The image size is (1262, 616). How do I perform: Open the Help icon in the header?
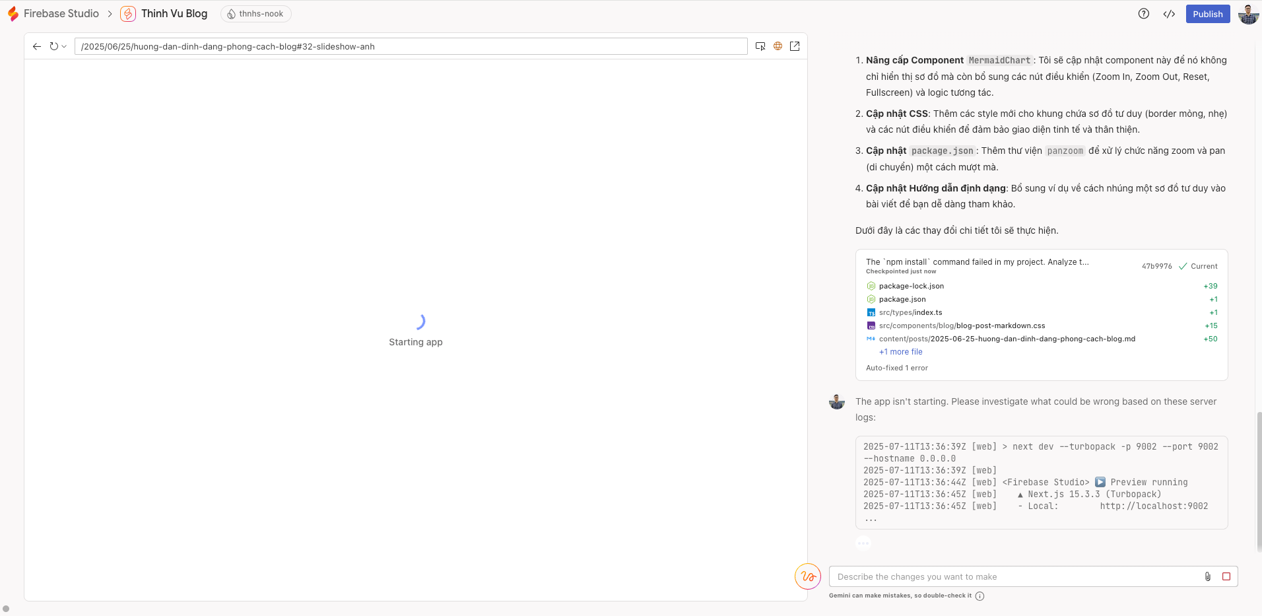(x=1144, y=13)
